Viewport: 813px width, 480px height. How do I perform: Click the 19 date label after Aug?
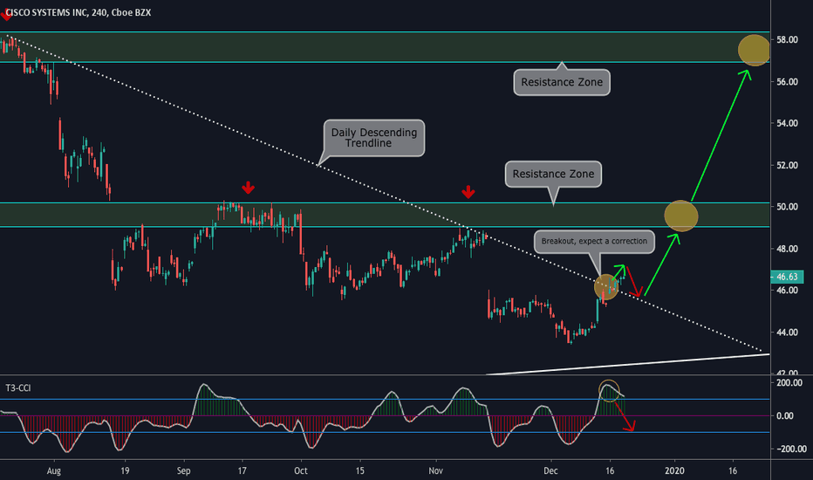125,471
